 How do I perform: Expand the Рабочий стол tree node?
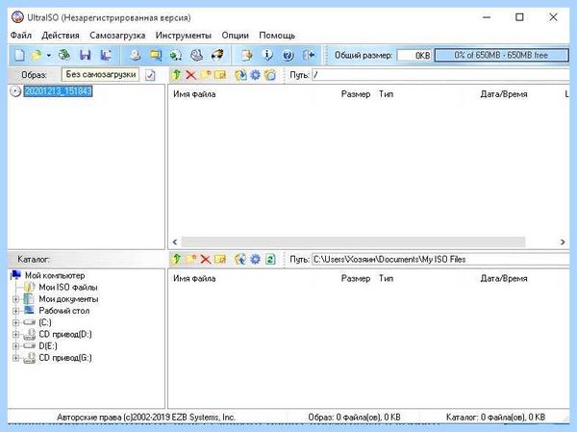point(15,311)
